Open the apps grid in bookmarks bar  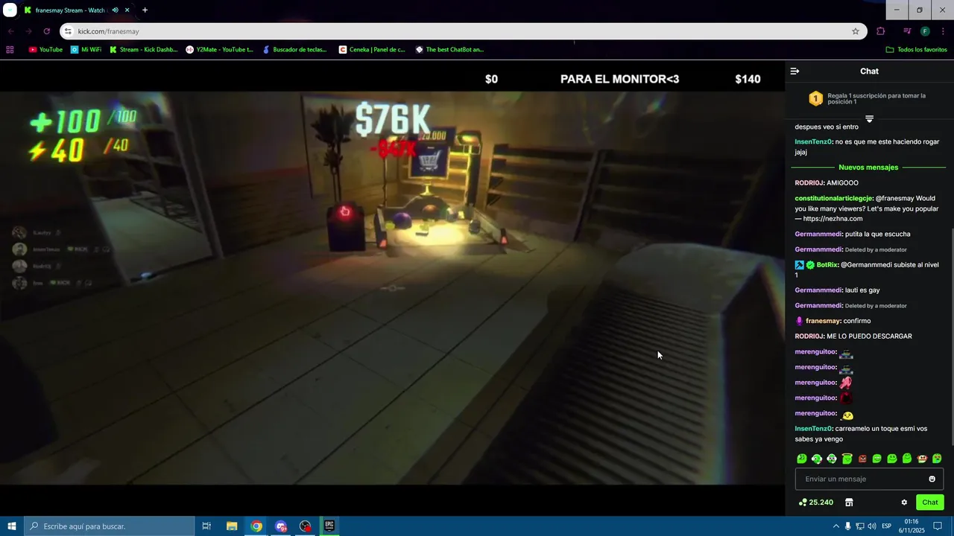click(x=10, y=50)
